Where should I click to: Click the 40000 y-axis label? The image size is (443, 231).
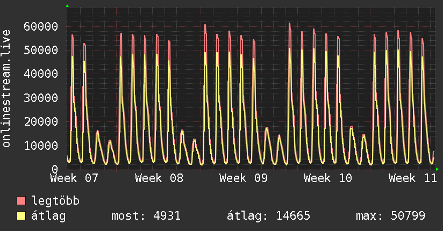[x=41, y=74]
